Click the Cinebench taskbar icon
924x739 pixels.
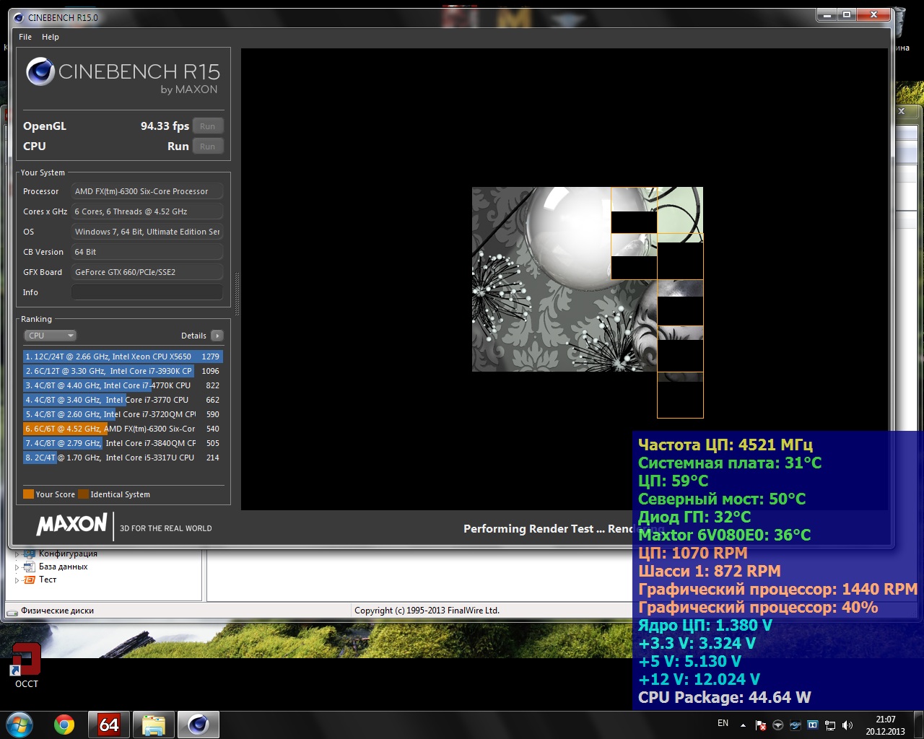[199, 725]
